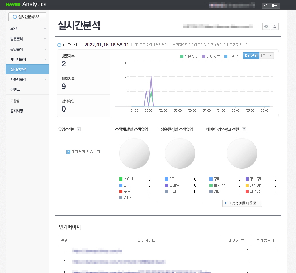Select 요약 in the sidebar menu
The width and height of the screenshot is (296, 273).
(27, 29)
